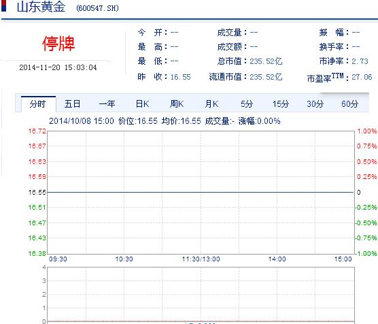Click the 16.43 price axis label
The image size is (378, 324).
click(x=37, y=238)
